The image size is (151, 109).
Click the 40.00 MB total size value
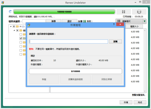103,61
